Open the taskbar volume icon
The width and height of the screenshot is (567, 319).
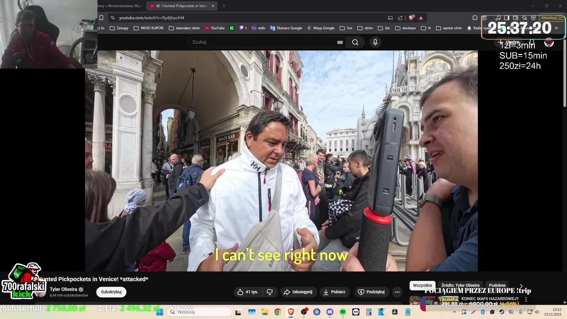536,312
